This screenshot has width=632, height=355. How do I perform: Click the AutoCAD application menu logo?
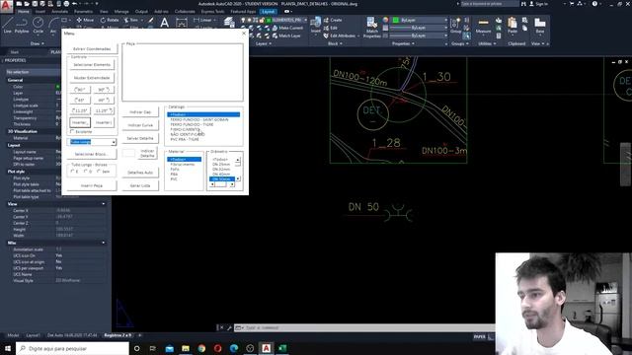point(7,7)
